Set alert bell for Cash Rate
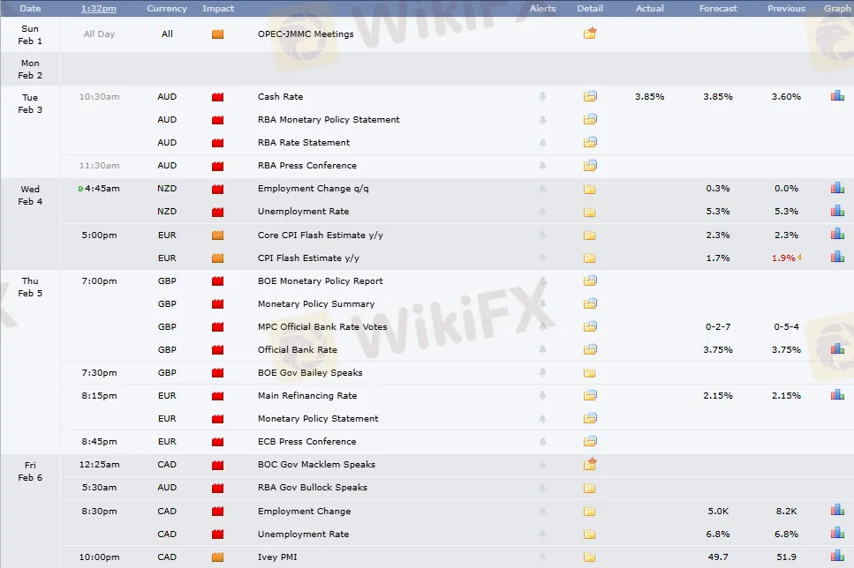 pyautogui.click(x=542, y=96)
